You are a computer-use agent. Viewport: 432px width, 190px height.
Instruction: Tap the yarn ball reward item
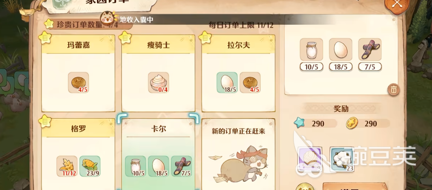[x=310, y=159]
